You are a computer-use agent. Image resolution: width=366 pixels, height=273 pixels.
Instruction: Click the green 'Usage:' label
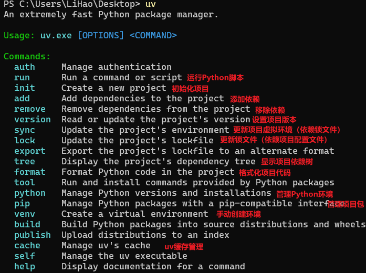[19, 36]
